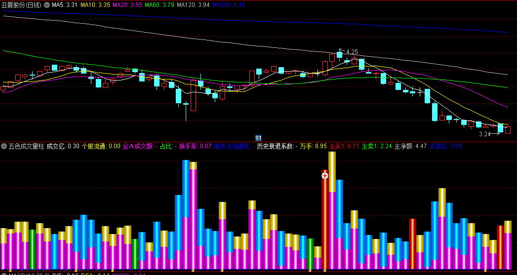
Task: Click the 4.25 high price label
Action: pos(352,52)
